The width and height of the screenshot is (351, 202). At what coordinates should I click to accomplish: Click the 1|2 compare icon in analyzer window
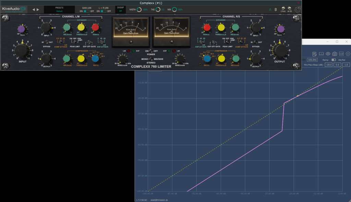point(341,54)
